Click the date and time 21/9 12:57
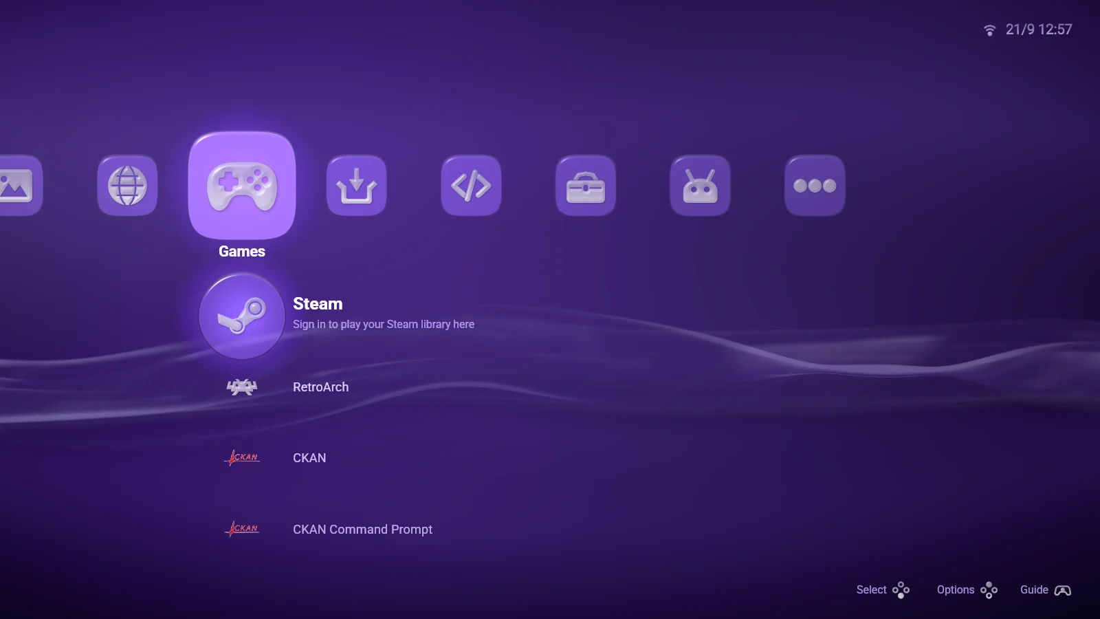 pos(1039,30)
